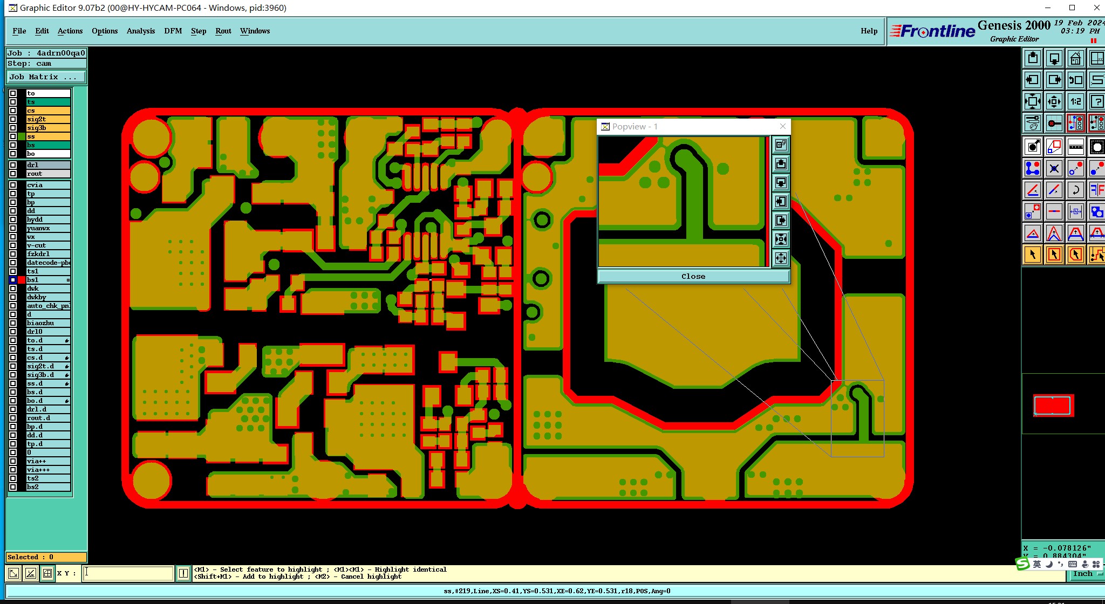The height and width of the screenshot is (604, 1105).
Task: Toggle checkbox for layer sig2t
Action: pyautogui.click(x=13, y=119)
